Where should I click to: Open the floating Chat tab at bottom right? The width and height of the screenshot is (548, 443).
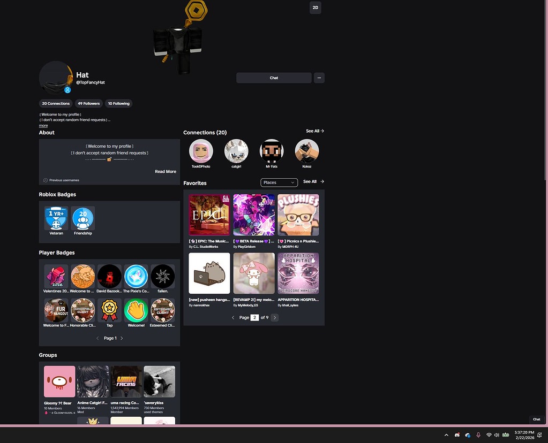(536, 419)
